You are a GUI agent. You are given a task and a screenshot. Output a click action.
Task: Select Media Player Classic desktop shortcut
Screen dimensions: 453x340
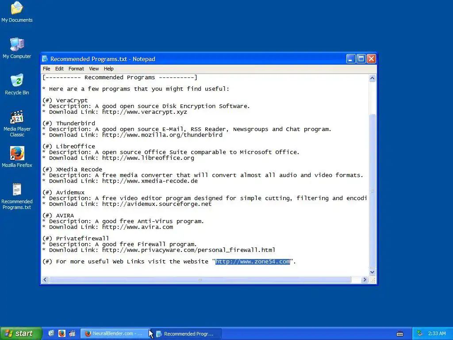pyautogui.click(x=17, y=124)
